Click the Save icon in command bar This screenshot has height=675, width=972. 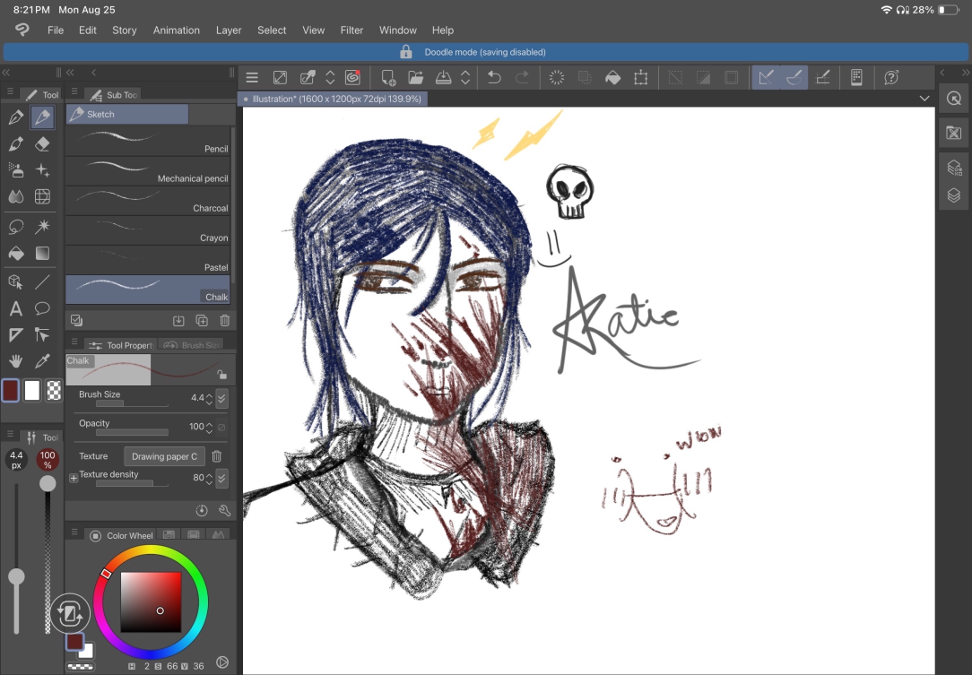tap(443, 77)
